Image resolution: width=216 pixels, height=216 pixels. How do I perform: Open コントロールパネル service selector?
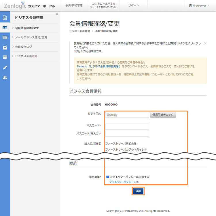tap(104, 5)
